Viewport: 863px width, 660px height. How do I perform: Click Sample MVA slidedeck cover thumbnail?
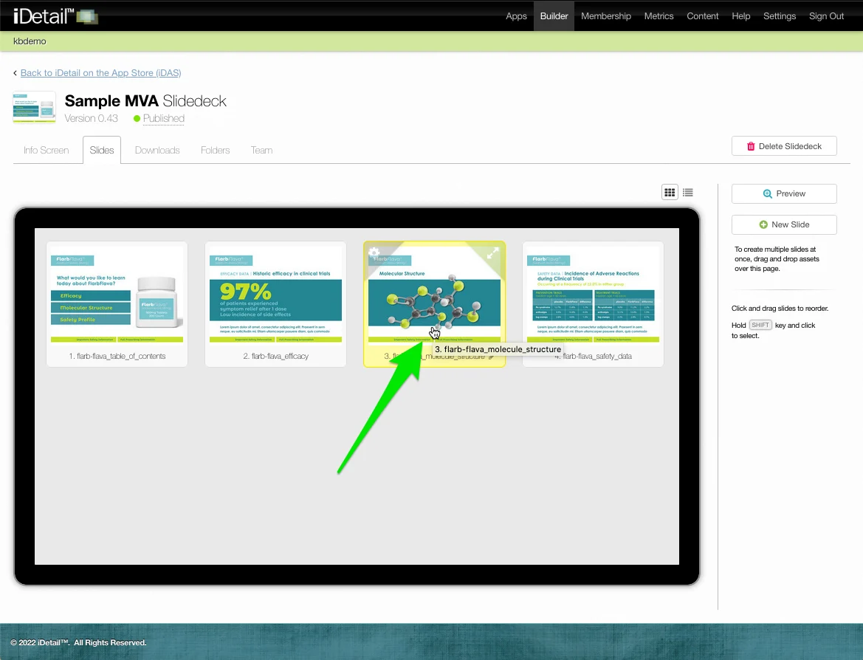pos(34,107)
